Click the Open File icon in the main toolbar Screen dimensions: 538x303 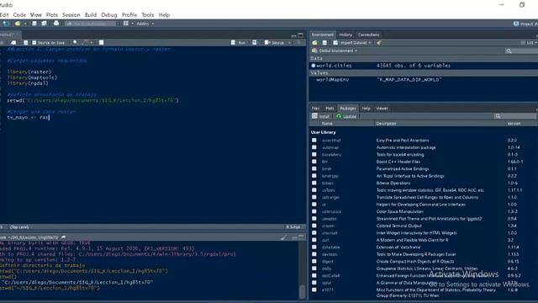point(17,24)
